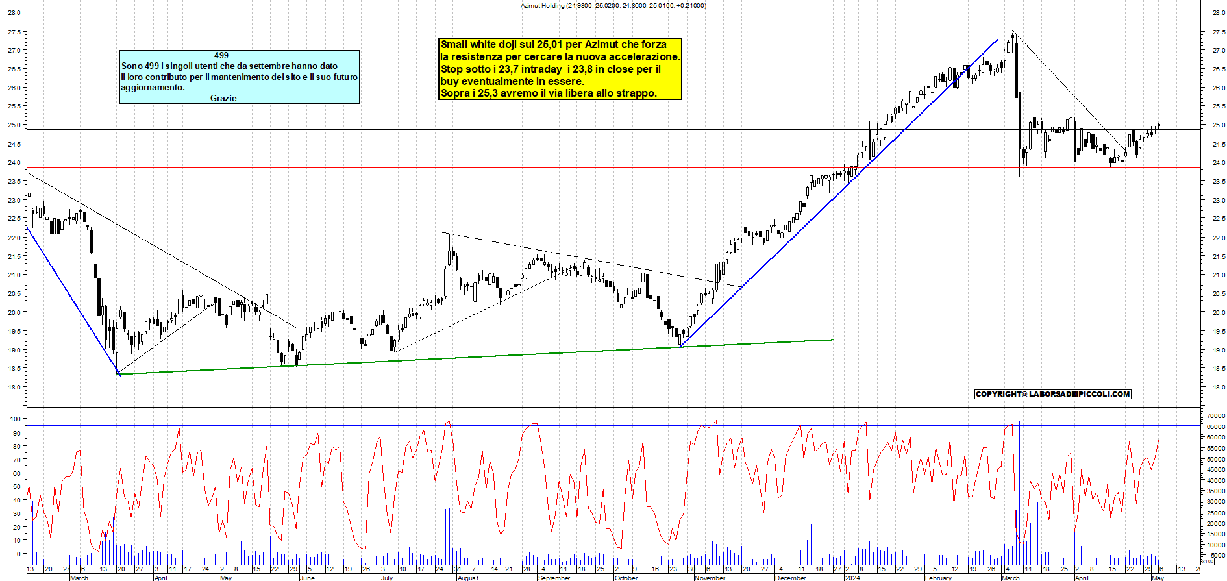1227x581 pixels.
Task: Click the 'July' label on time axis
Action: (387, 578)
